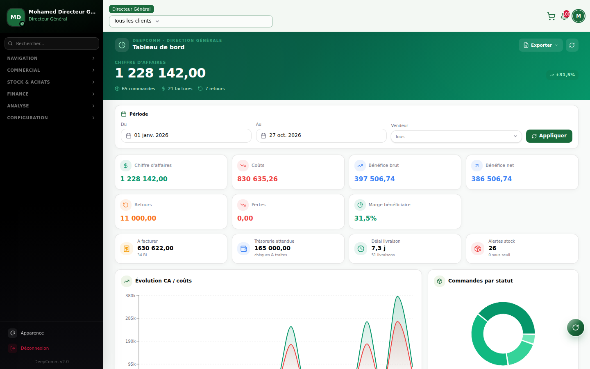The height and width of the screenshot is (369, 590).
Task: Click the Commandes par statut box icon
Action: 440,281
